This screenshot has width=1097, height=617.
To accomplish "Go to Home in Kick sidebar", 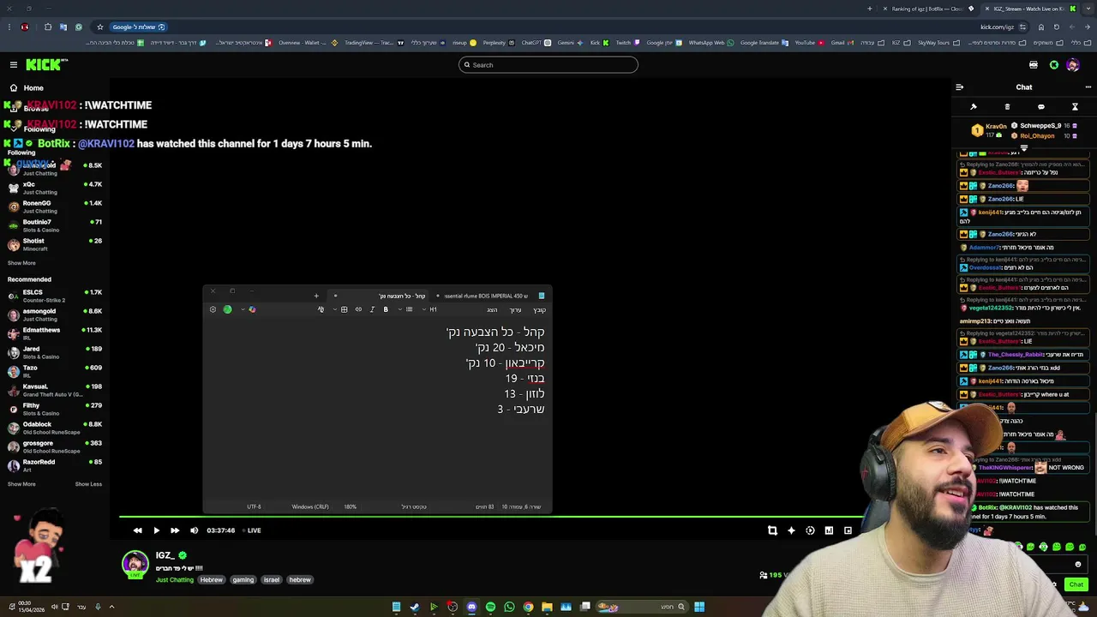I will pyautogui.click(x=33, y=87).
